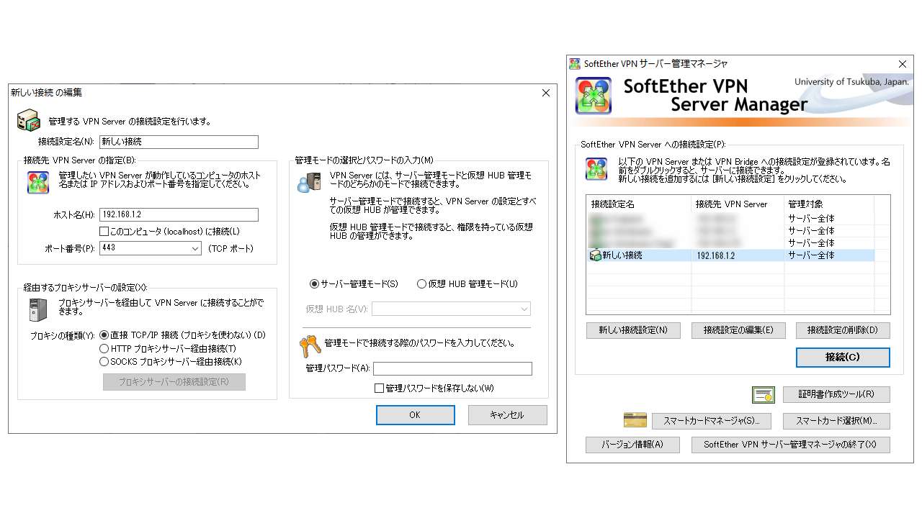This screenshot has height=518, width=922.
Task: Click the 接続設定名 input field
Action: (x=179, y=142)
